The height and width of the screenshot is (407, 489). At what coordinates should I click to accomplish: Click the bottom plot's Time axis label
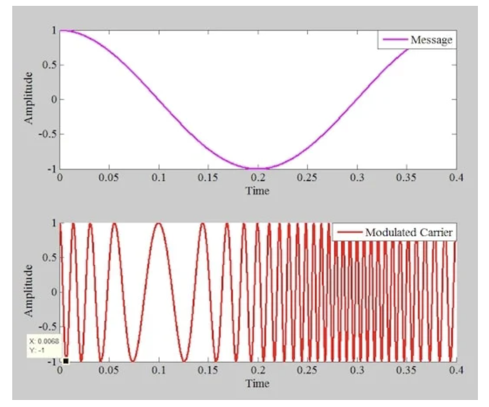click(x=257, y=383)
